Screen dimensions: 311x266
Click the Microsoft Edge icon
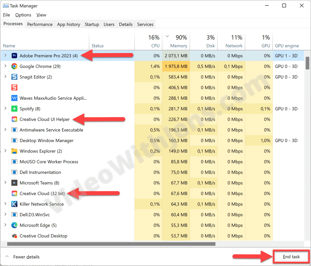pos(14,225)
